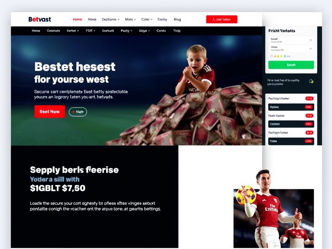Expand the second field's down chevron in the sidebar form
The height and width of the screenshot is (249, 332).
tap(311, 49)
